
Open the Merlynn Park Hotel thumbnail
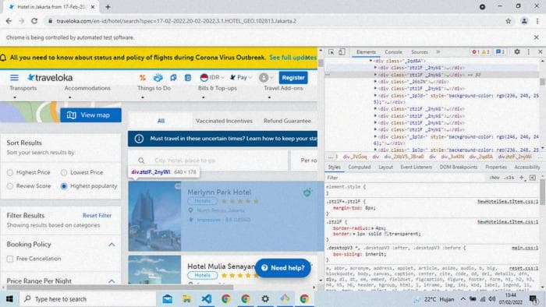[x=154, y=216]
